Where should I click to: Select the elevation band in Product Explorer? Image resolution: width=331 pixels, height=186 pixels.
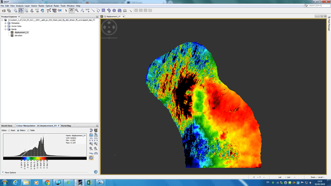(x=19, y=35)
